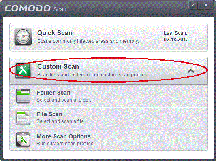Open help with the question mark button

point(193,5)
